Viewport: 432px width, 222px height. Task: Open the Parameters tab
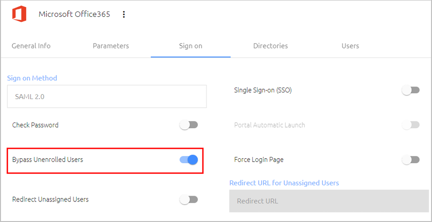tap(111, 45)
